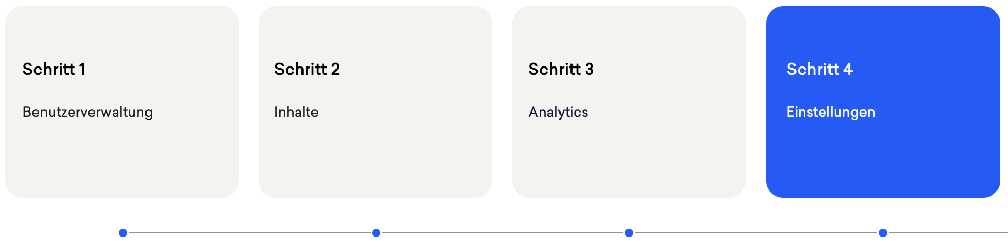Open the Schritt 2 card
This screenshot has height=247, width=1008.
point(375,102)
